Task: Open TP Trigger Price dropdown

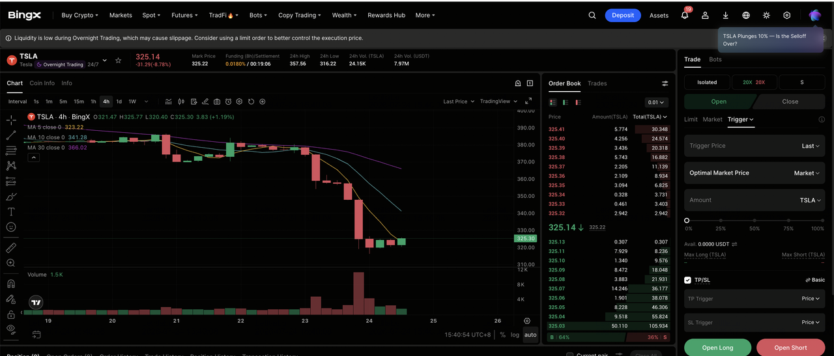Action: click(811, 299)
